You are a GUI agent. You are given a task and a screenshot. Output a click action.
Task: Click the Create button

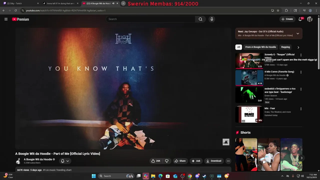click(287, 19)
